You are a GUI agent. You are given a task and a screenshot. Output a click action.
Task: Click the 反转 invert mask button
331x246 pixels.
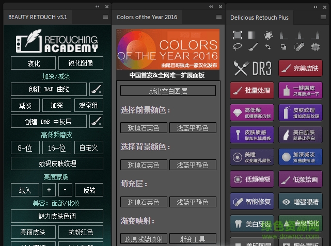click(89, 190)
